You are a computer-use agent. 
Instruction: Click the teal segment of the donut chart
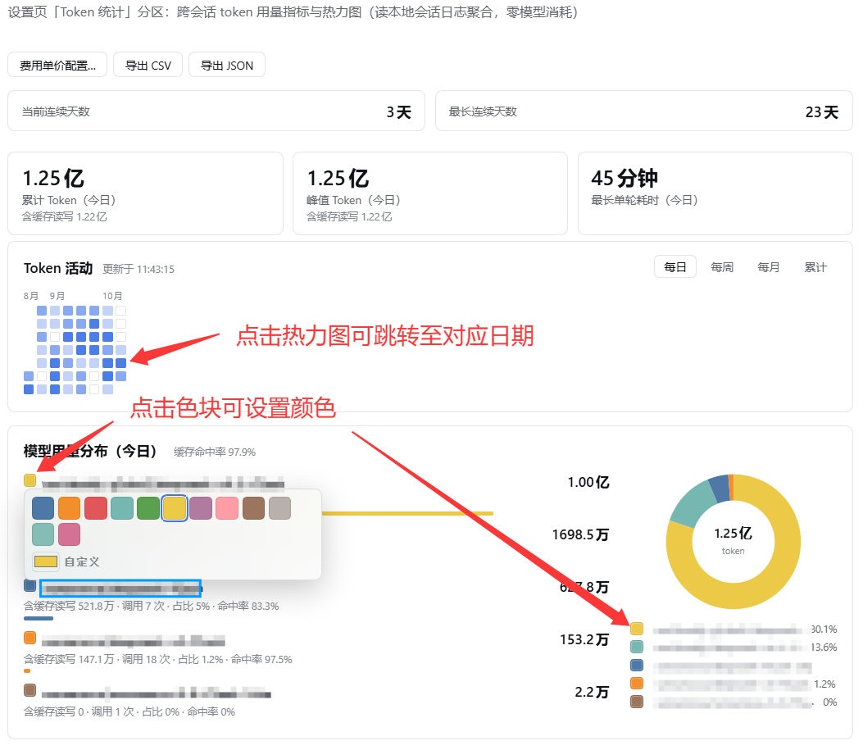click(x=693, y=505)
